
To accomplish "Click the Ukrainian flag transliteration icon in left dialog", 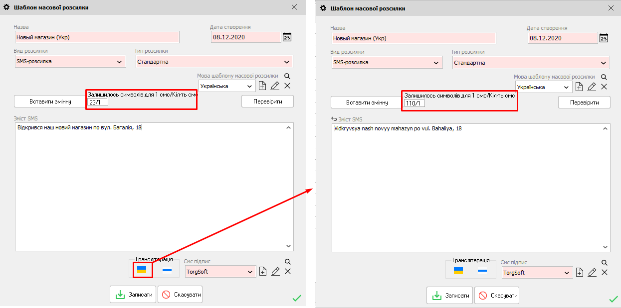I will pos(142,270).
